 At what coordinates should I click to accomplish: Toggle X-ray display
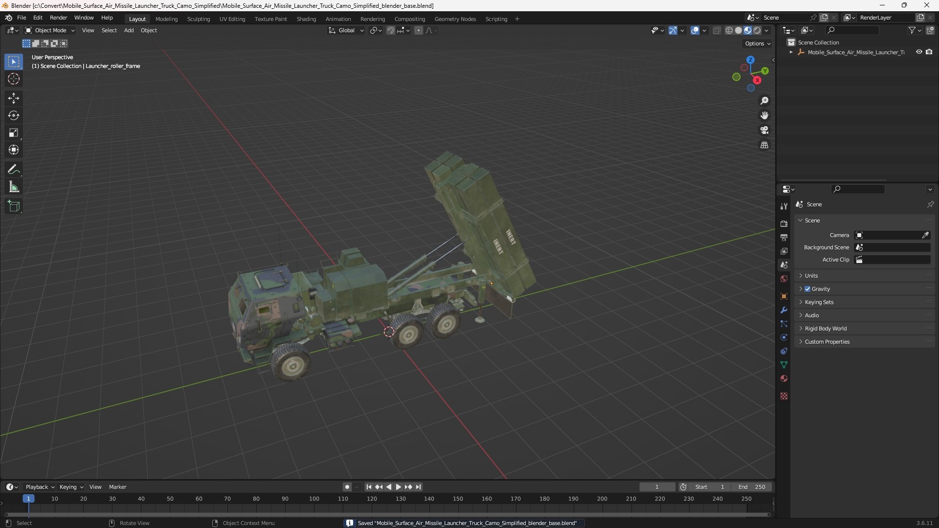click(717, 30)
